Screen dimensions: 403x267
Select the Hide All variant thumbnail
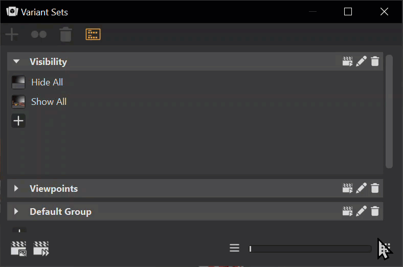click(x=18, y=82)
